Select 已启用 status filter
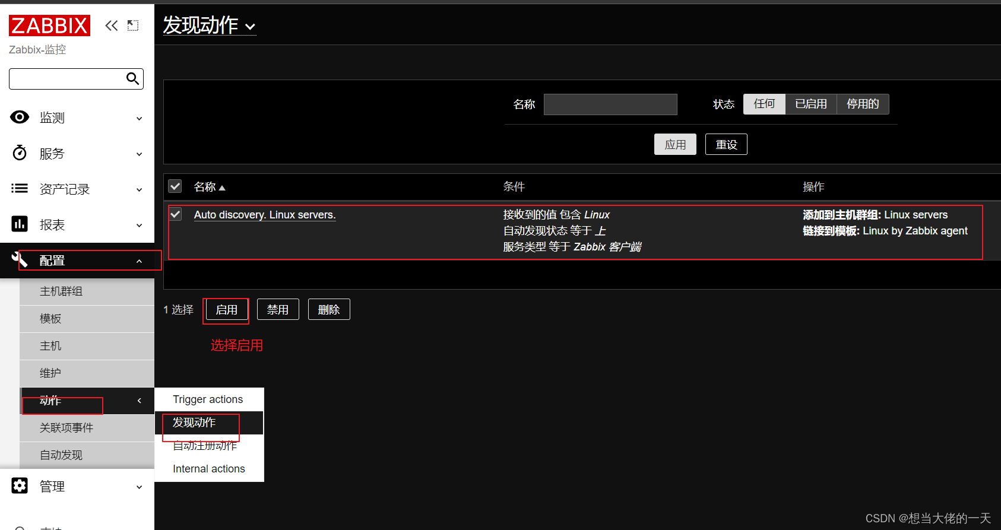The height and width of the screenshot is (530, 1001). (811, 104)
